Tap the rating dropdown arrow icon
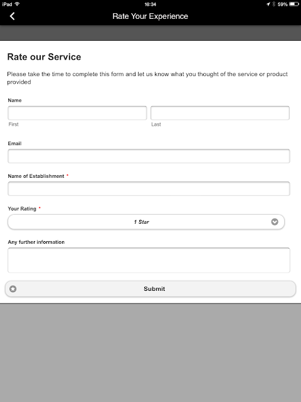 (275, 222)
